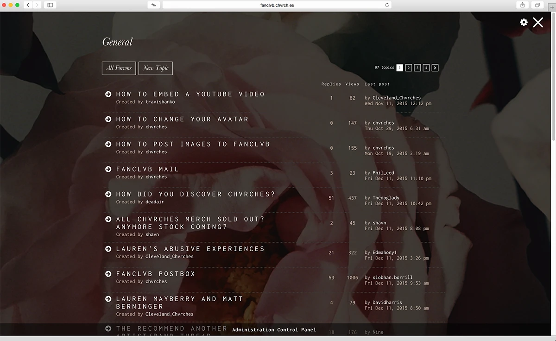Click the 'General' forum heading
Screen dimensions: 556x341
pos(117,42)
